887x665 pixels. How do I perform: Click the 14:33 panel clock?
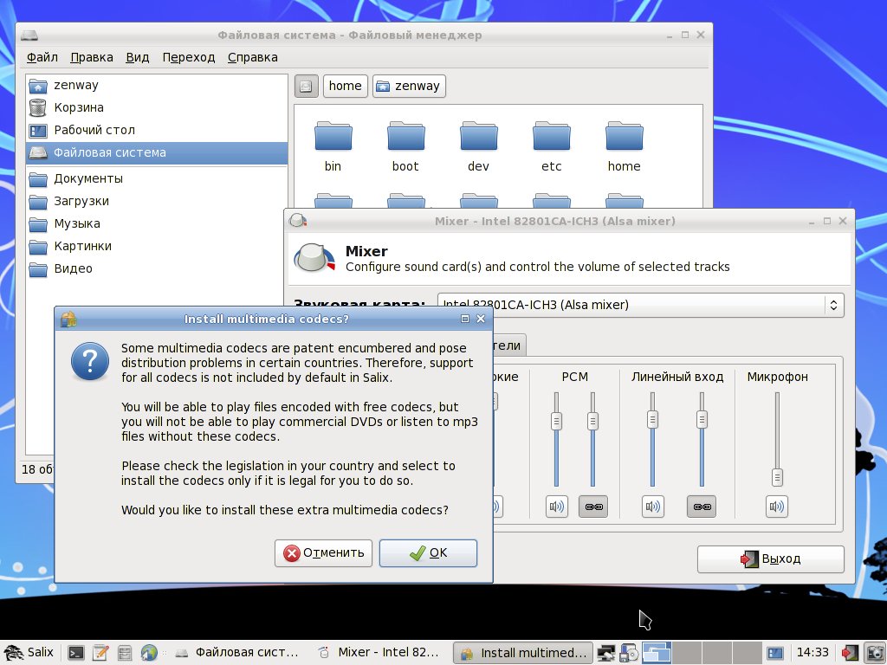[x=813, y=653]
